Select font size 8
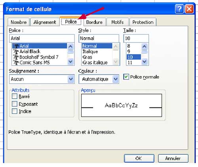The image size is (198, 167). 134,46
